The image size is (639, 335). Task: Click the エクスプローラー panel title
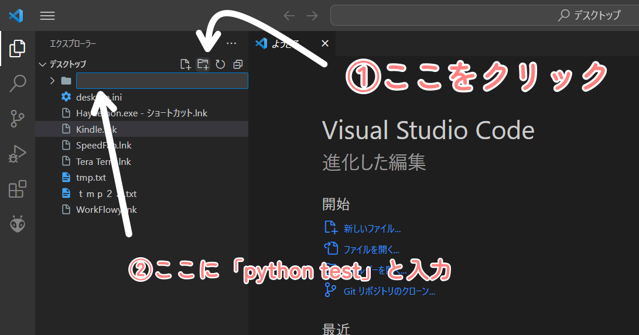coord(73,43)
